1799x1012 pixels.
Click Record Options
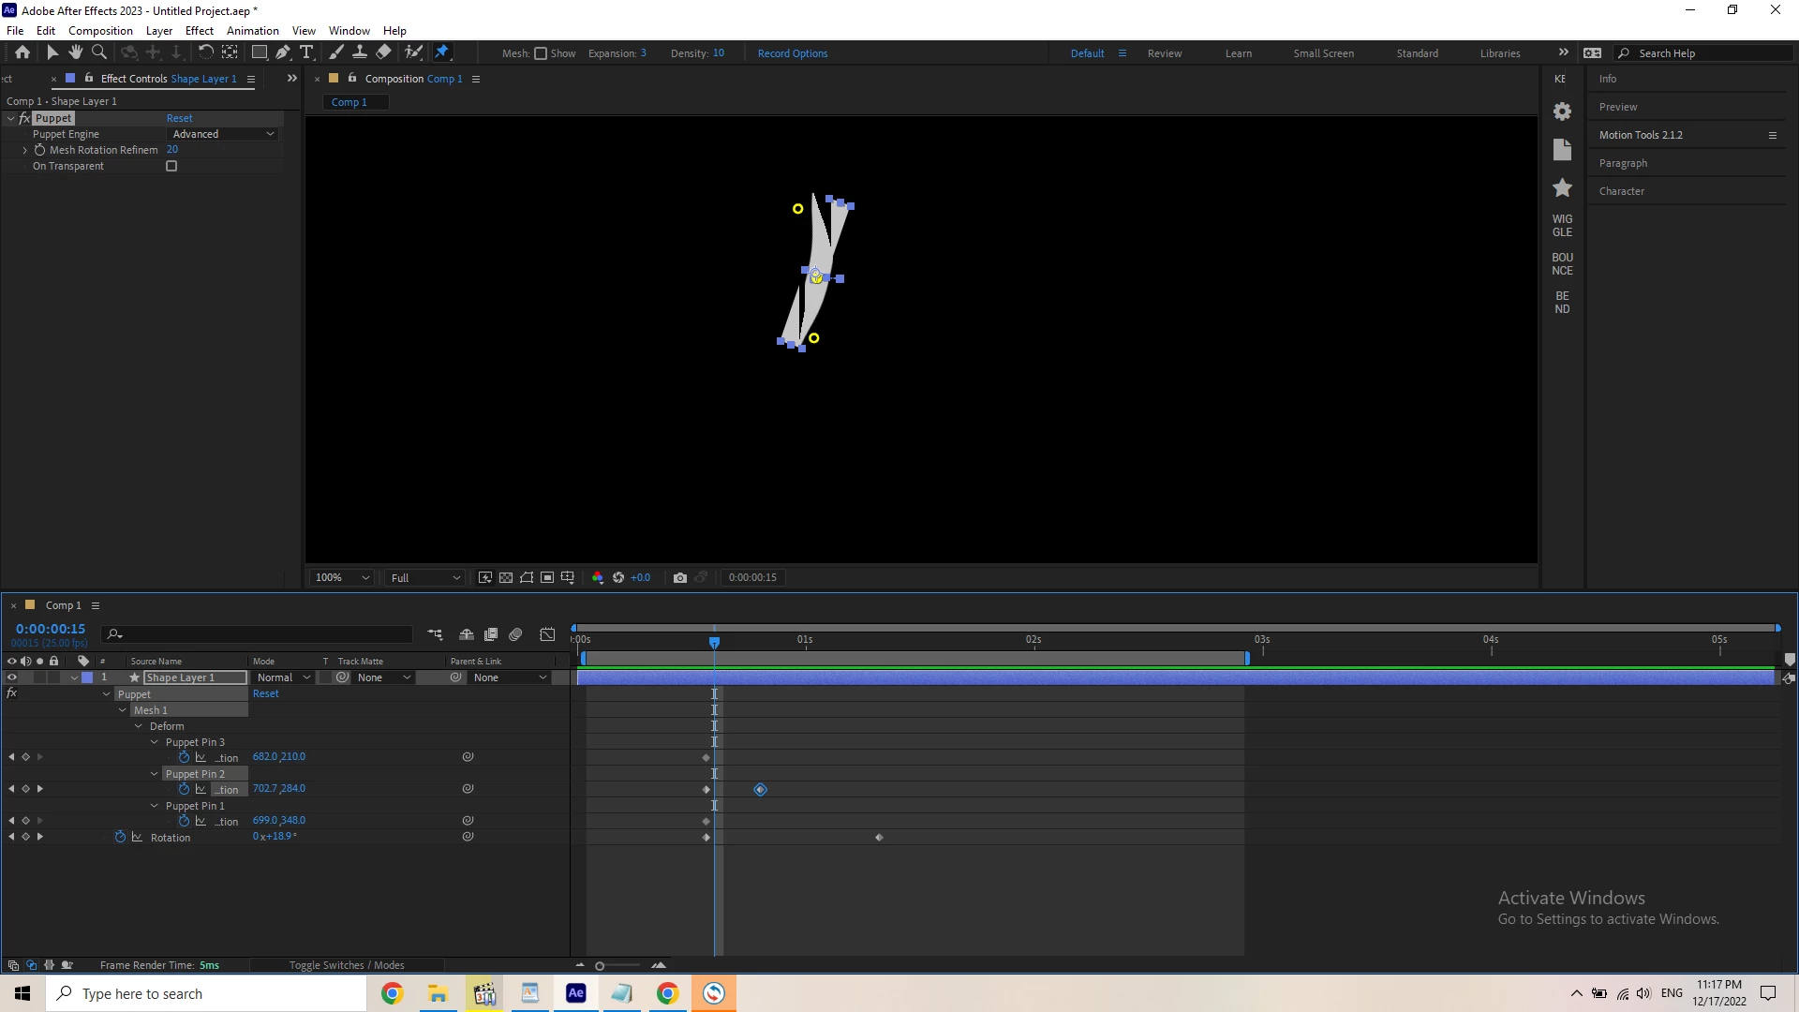coord(792,53)
